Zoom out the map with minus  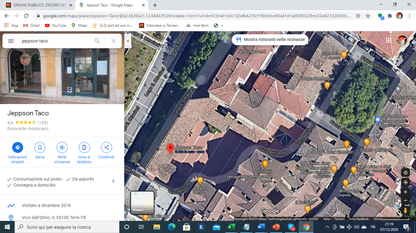tap(405, 201)
